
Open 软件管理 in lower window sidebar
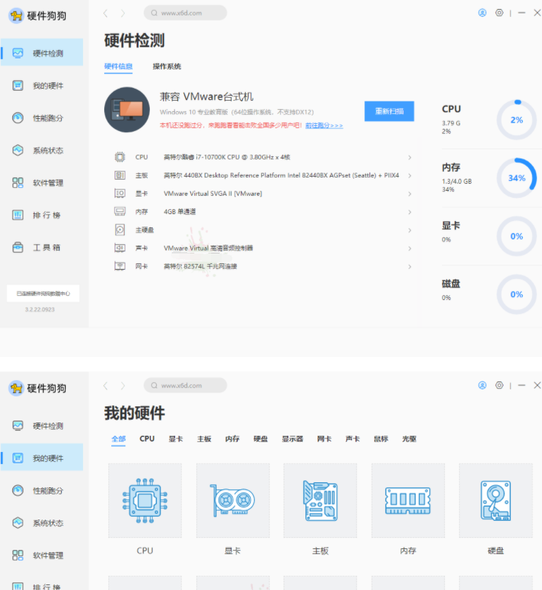click(42, 555)
